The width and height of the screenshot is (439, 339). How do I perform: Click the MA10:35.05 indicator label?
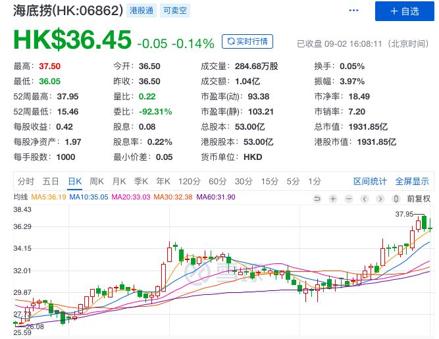tap(88, 197)
